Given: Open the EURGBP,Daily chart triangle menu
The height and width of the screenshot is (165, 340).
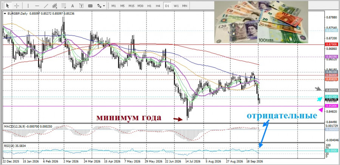Looking at the screenshot, I should click(x=5, y=14).
